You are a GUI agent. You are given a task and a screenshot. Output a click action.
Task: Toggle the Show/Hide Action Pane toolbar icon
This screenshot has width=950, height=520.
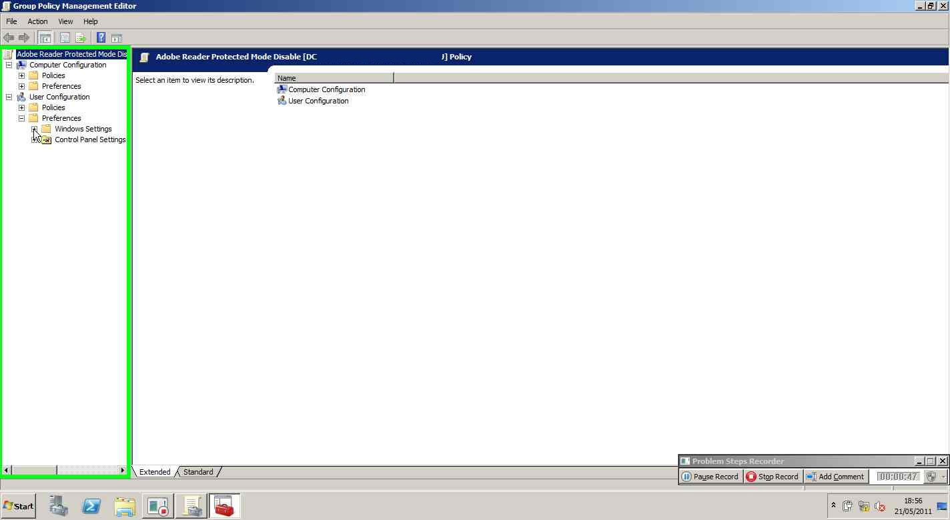[x=117, y=38]
